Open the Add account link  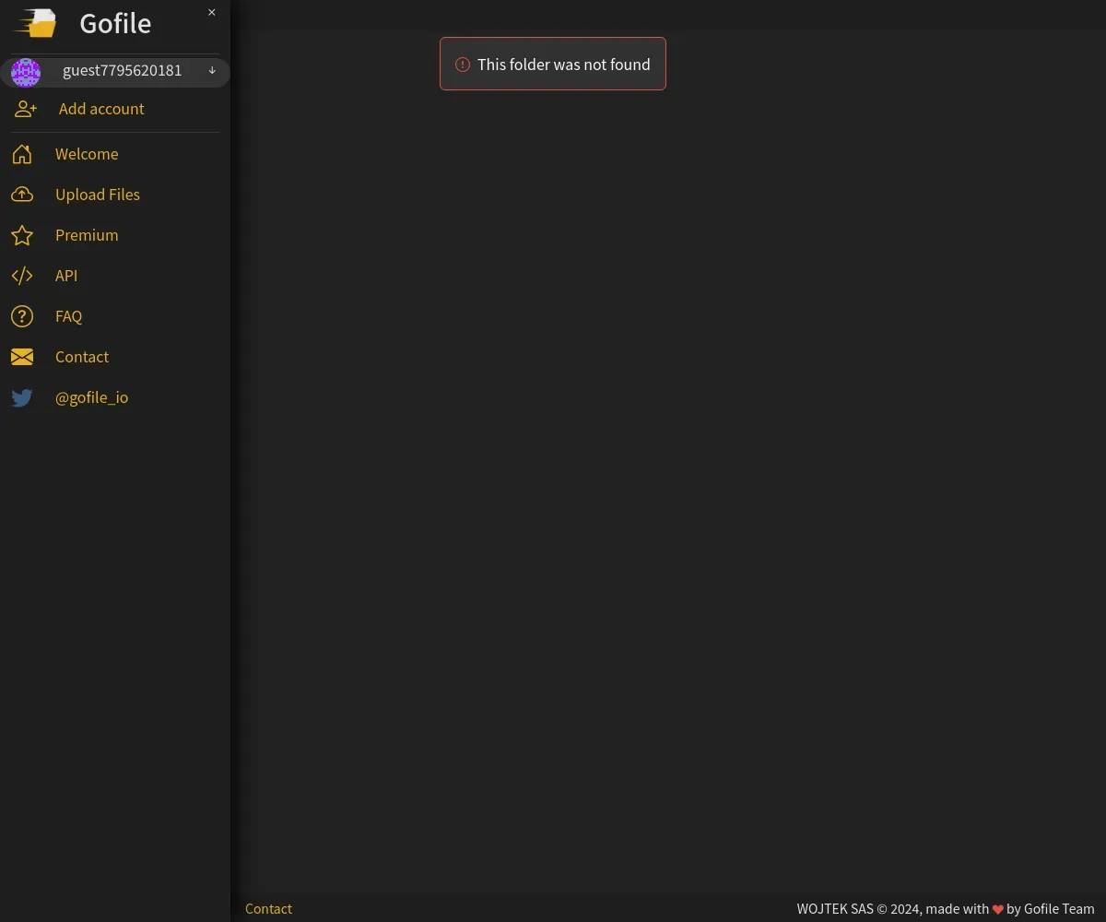(101, 109)
